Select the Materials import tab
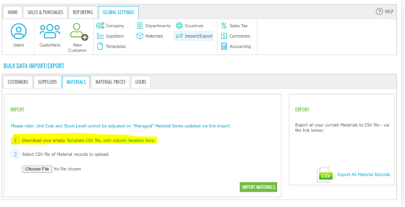This screenshot has width=405, height=207. [x=76, y=82]
